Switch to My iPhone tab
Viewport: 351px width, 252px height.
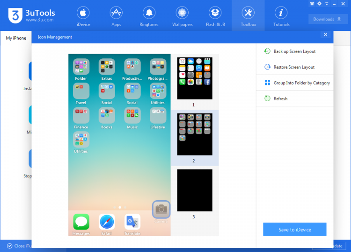16,38
